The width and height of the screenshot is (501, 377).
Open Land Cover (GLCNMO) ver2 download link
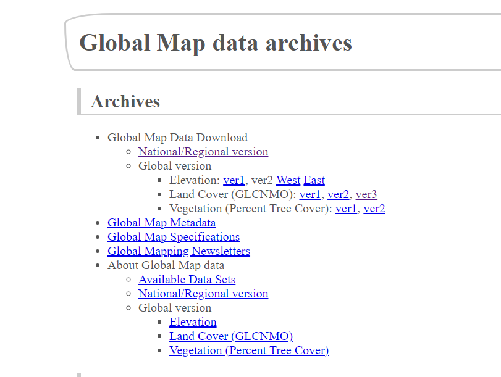click(338, 194)
